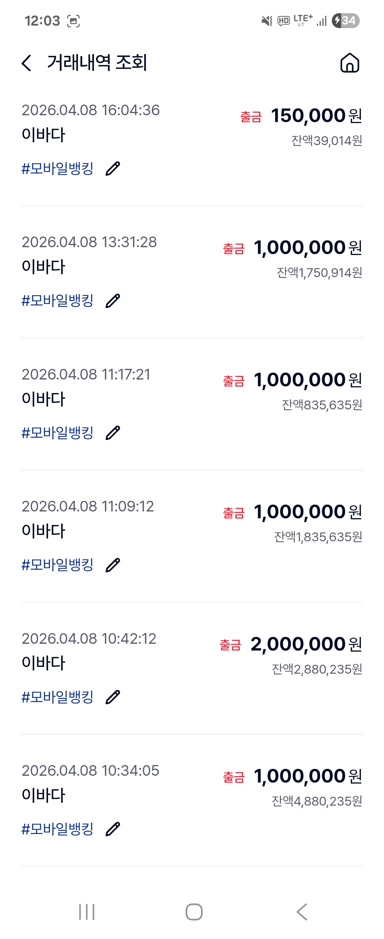Tap the back arrow beside 거래내역 조회
The image size is (384, 939).
click(27, 63)
